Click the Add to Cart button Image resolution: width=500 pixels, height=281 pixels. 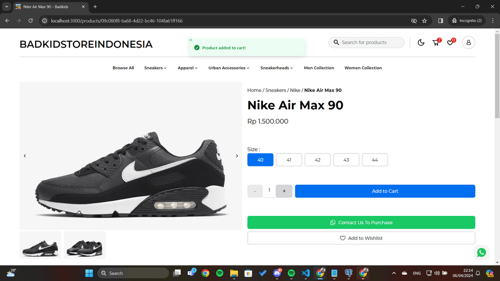pyautogui.click(x=385, y=191)
